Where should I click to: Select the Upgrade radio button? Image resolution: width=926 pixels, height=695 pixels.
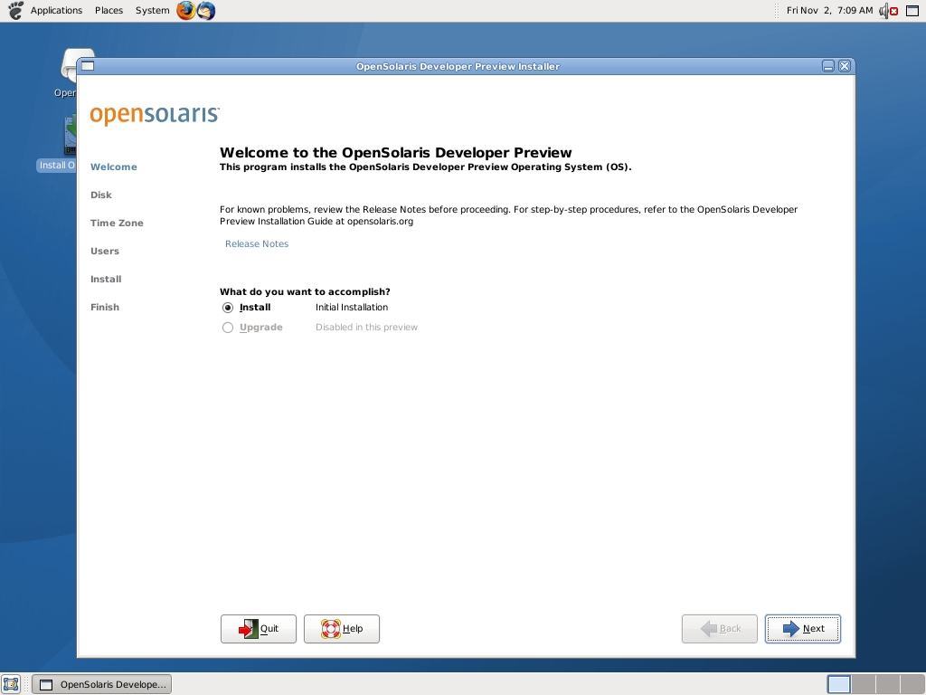(228, 328)
